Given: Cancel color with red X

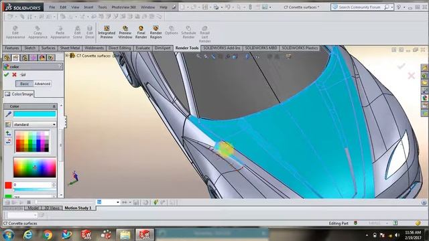Looking at the screenshot, I should [x=14, y=74].
